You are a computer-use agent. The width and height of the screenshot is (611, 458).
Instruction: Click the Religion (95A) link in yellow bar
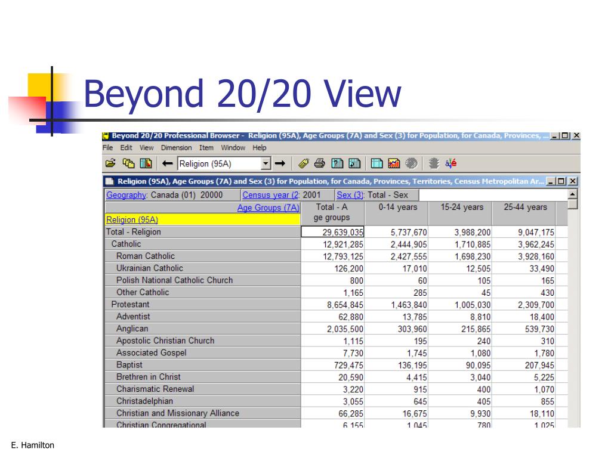(132, 219)
